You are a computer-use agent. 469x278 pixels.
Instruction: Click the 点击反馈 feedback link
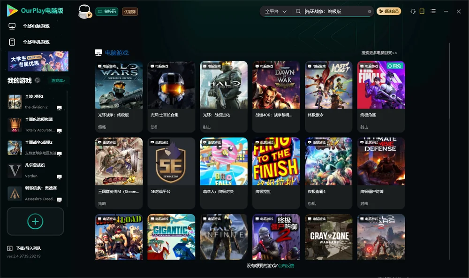pyautogui.click(x=286, y=266)
